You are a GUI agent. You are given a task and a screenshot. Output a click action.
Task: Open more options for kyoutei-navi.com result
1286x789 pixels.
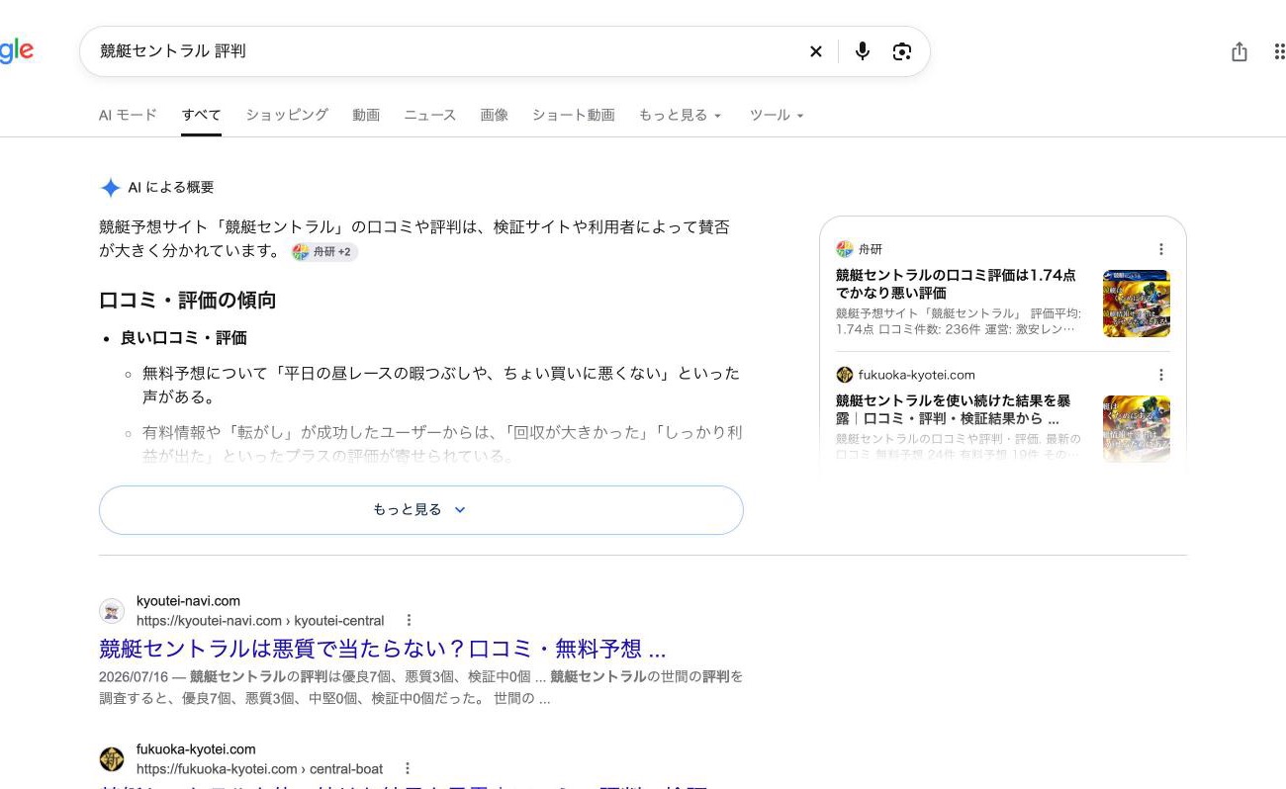409,620
